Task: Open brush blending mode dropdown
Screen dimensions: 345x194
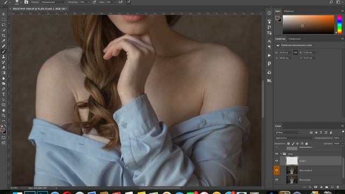Action: [x=53, y=2]
